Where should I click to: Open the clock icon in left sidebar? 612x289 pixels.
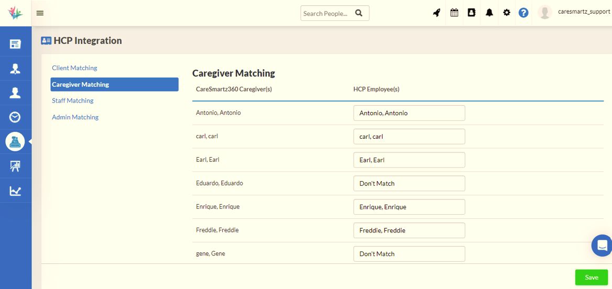point(15,117)
